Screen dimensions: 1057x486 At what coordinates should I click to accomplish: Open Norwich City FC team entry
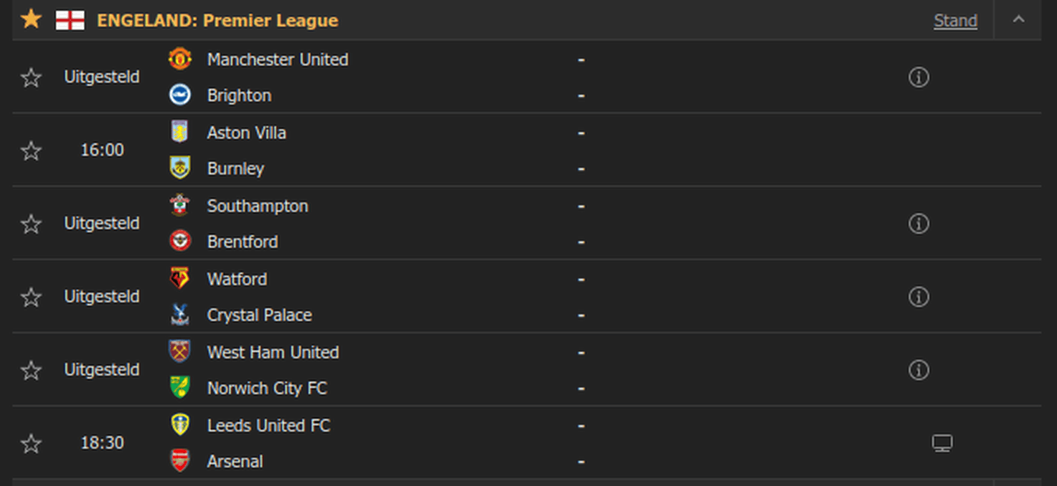(267, 388)
